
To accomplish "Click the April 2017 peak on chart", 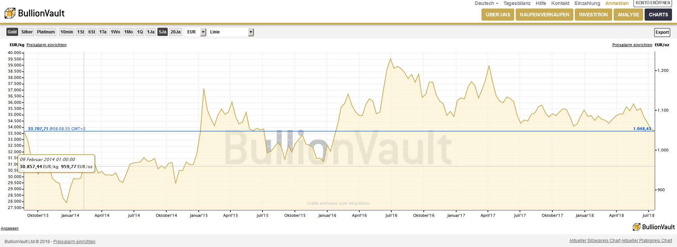I will [x=489, y=66].
